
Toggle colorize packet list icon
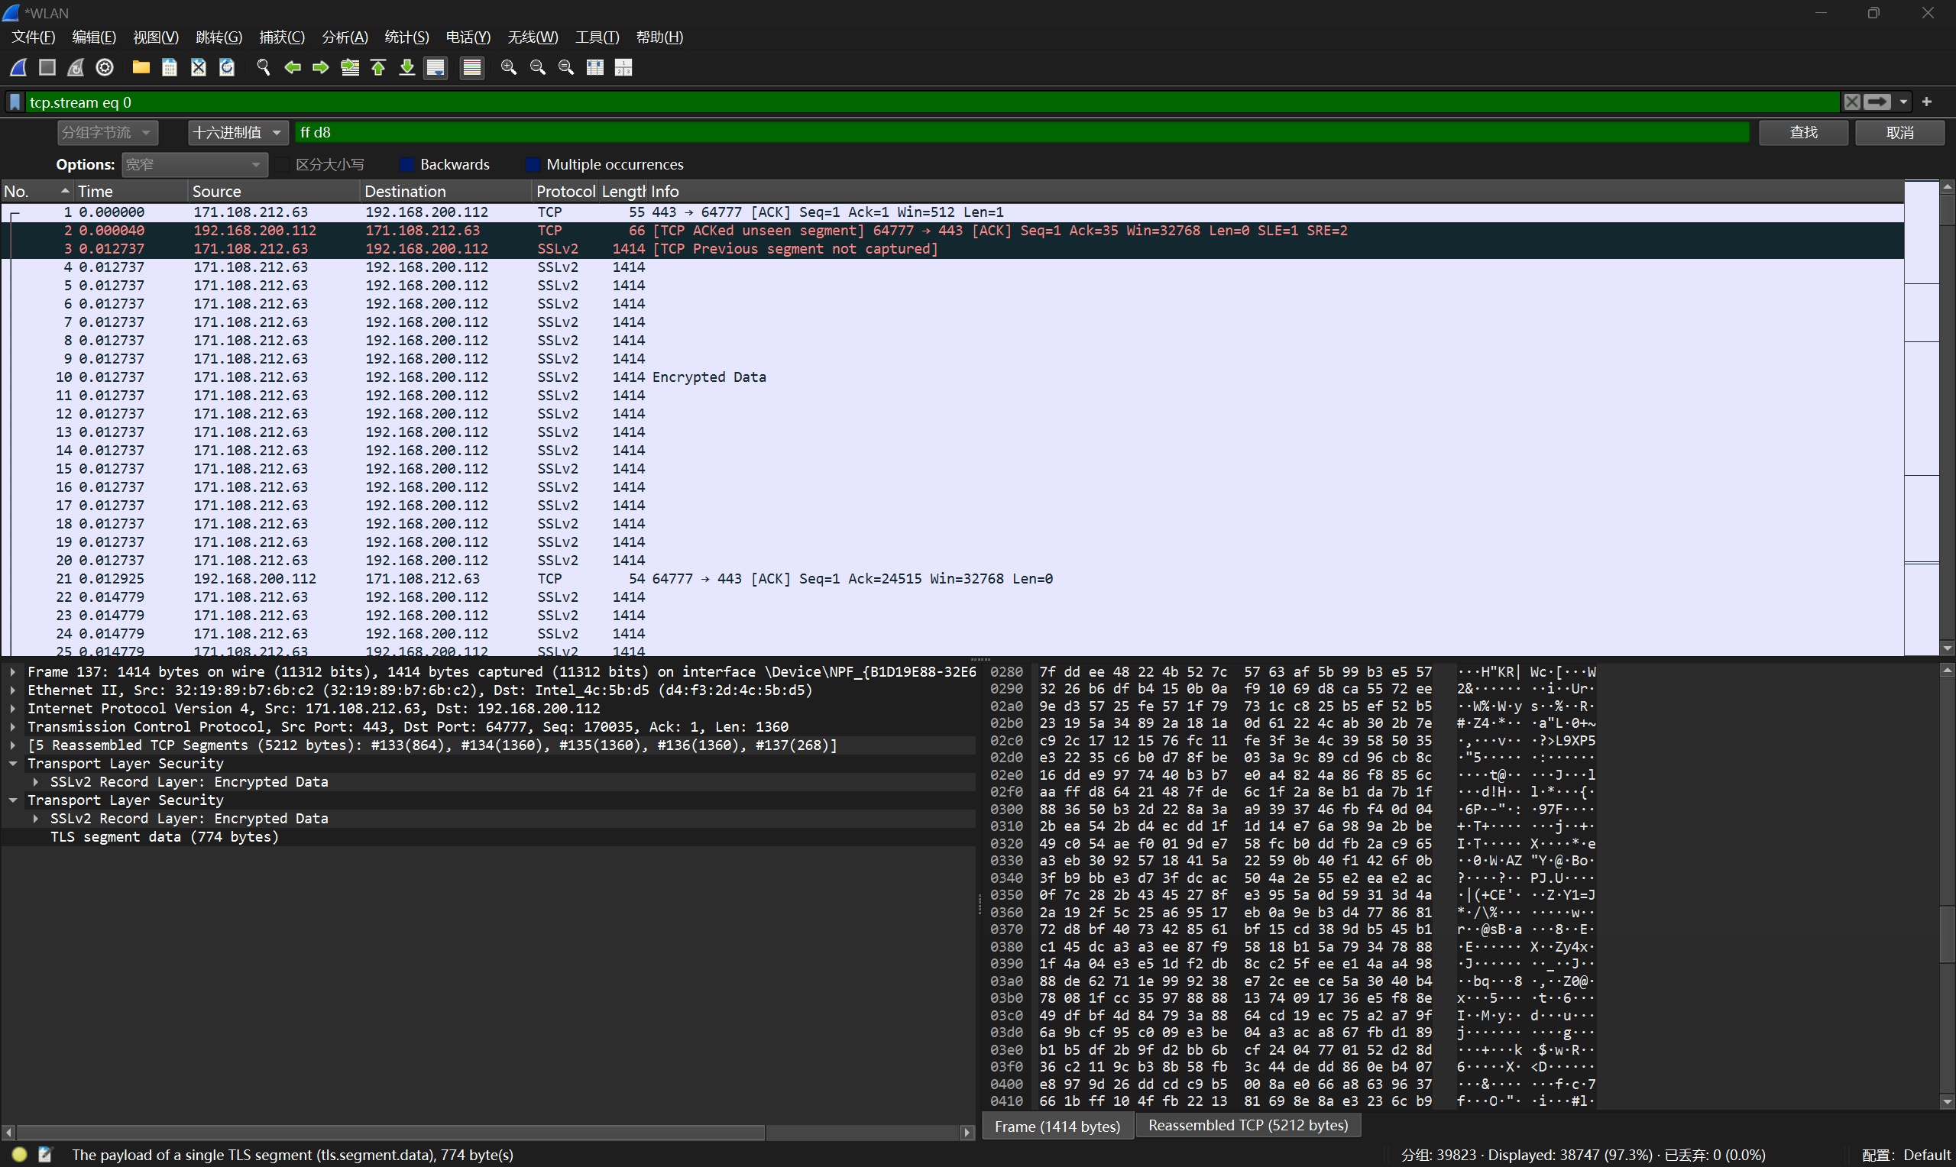click(x=472, y=68)
